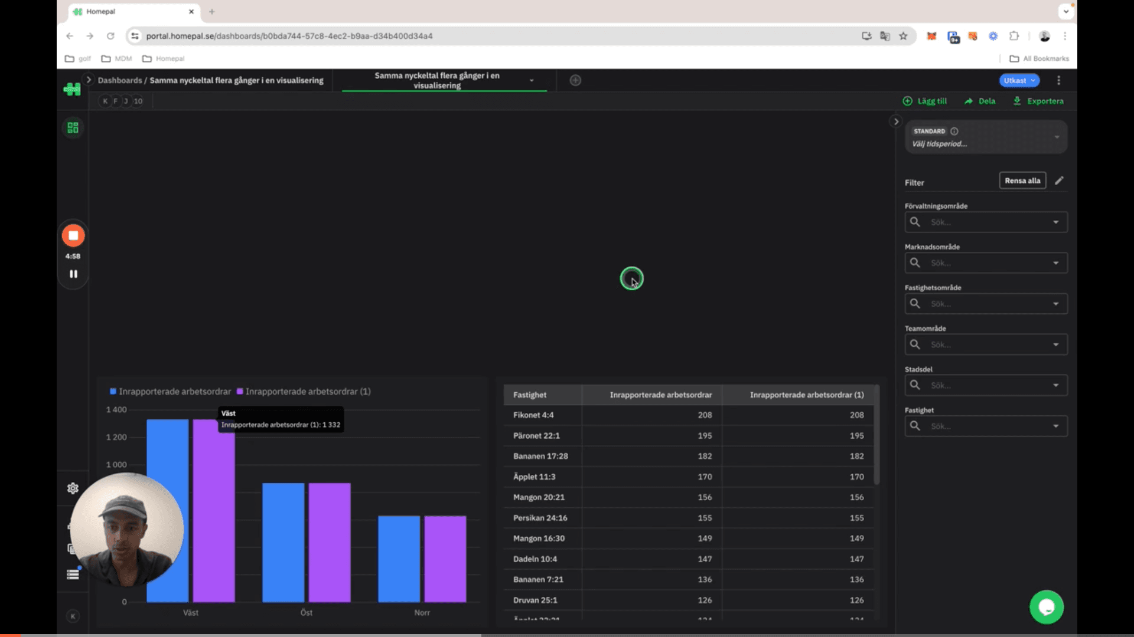Click the table vertical scrollbar
Image resolution: width=1134 pixels, height=637 pixels.
tap(877, 435)
